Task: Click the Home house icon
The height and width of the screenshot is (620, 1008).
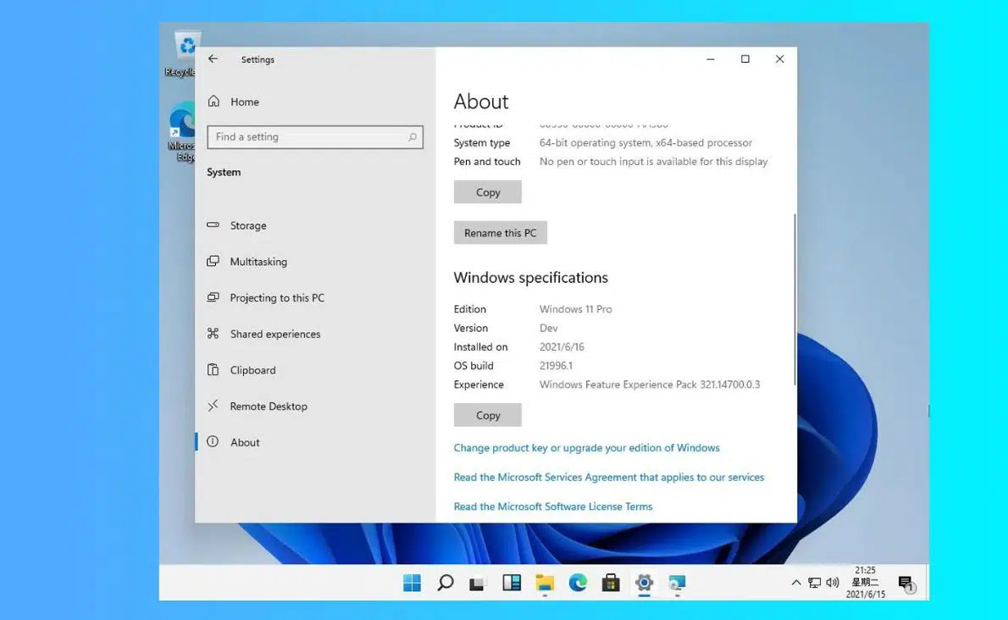Action: (213, 101)
